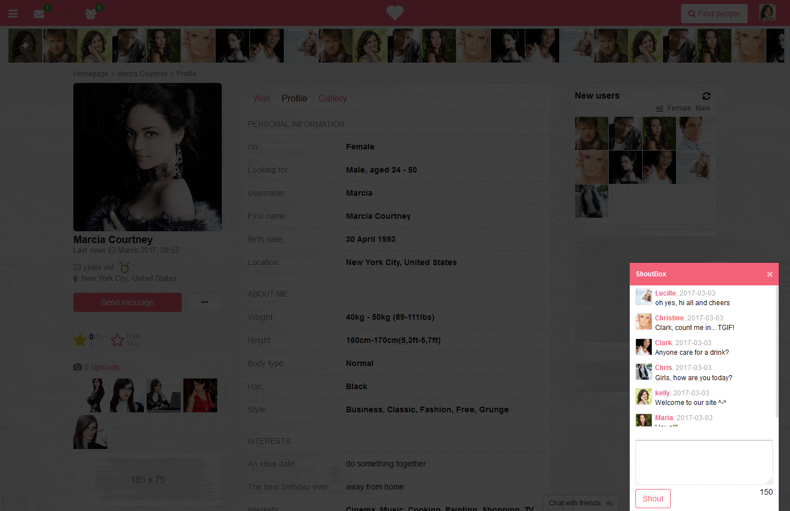Screen dimensions: 790x511
Task: Click the gold rating star
Action: [80, 340]
